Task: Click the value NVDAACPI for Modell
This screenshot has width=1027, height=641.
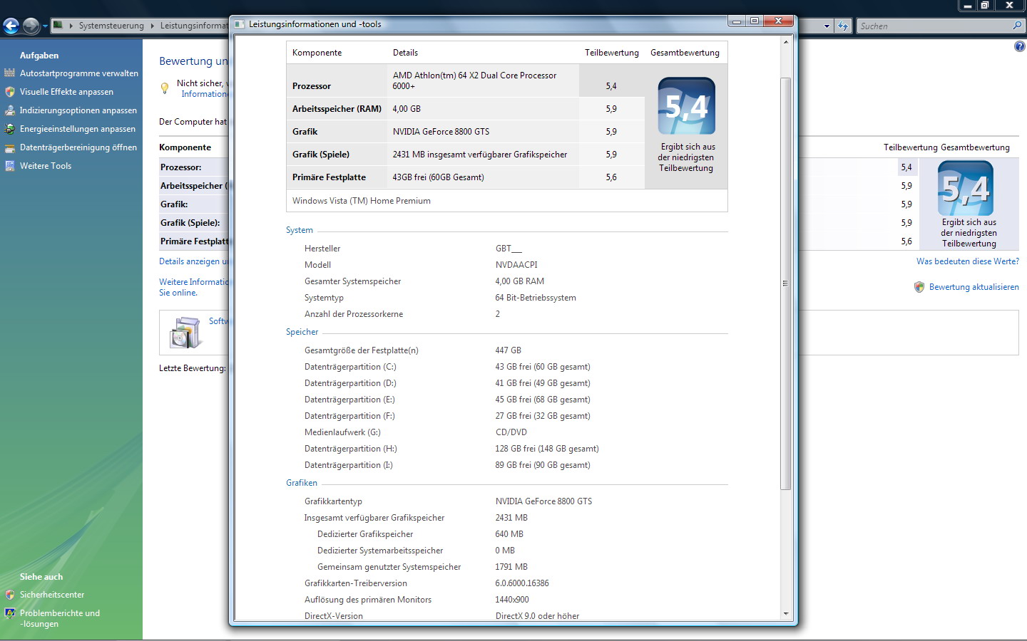Action: [516, 265]
